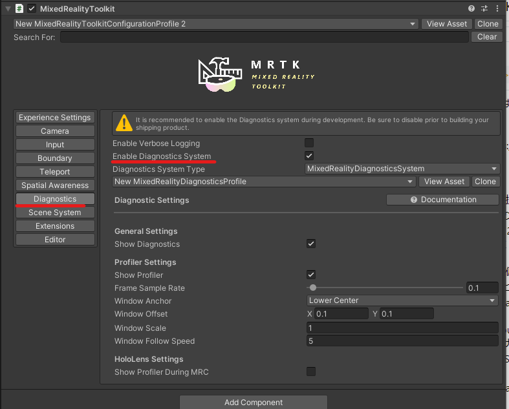Click the Frame Sample Rate slider handle
This screenshot has height=409, width=509.
point(313,288)
